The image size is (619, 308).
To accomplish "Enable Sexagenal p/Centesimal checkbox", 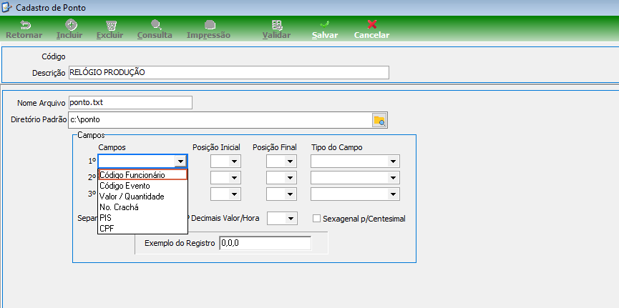I will tap(316, 219).
